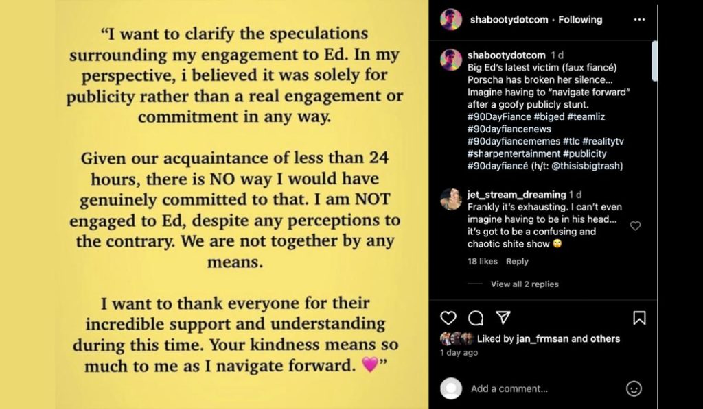Open the liker avatars next to Liked by
This screenshot has height=409, width=703.
pyautogui.click(x=457, y=338)
